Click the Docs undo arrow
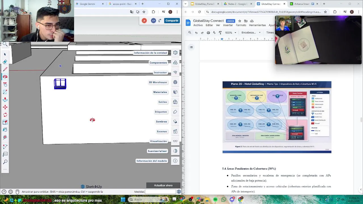 (x=196, y=33)
